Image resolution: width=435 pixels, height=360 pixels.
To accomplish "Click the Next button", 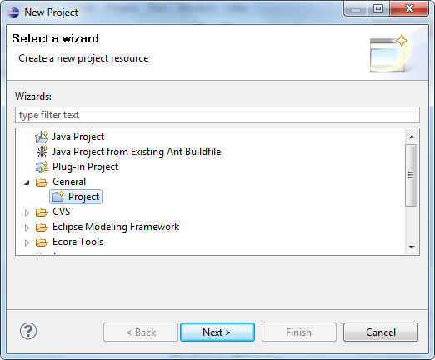I will coord(217,332).
